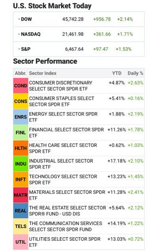The height and width of the screenshot is (251, 158).
Task: Click the MATR crimson sector badge
Action: tap(21, 195)
